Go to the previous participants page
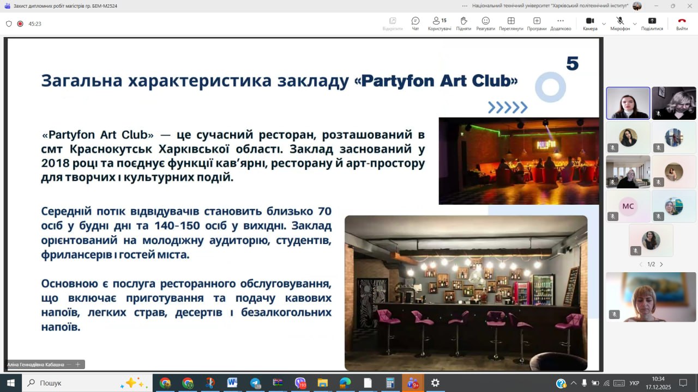The image size is (698, 392). pyautogui.click(x=641, y=265)
